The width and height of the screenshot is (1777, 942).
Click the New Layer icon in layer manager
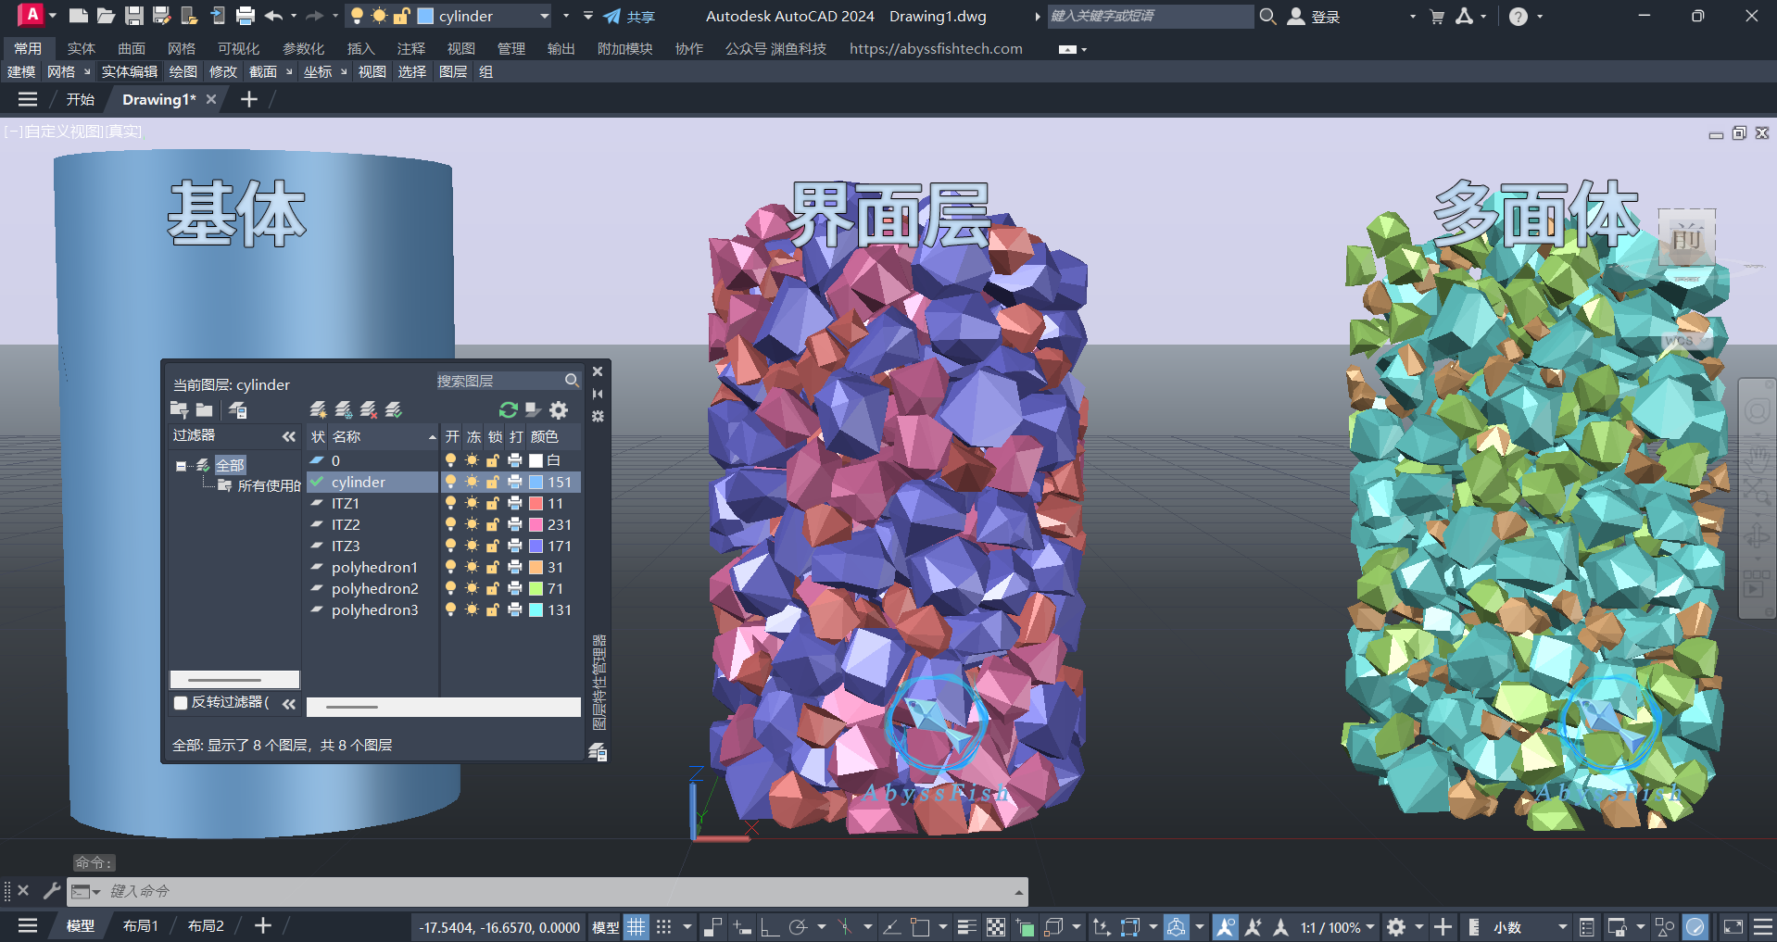[318, 409]
